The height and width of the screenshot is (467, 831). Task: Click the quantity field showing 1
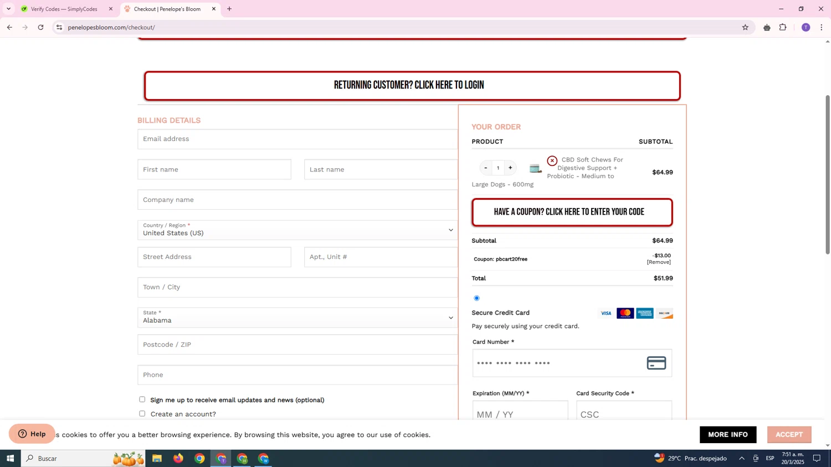[x=498, y=168]
